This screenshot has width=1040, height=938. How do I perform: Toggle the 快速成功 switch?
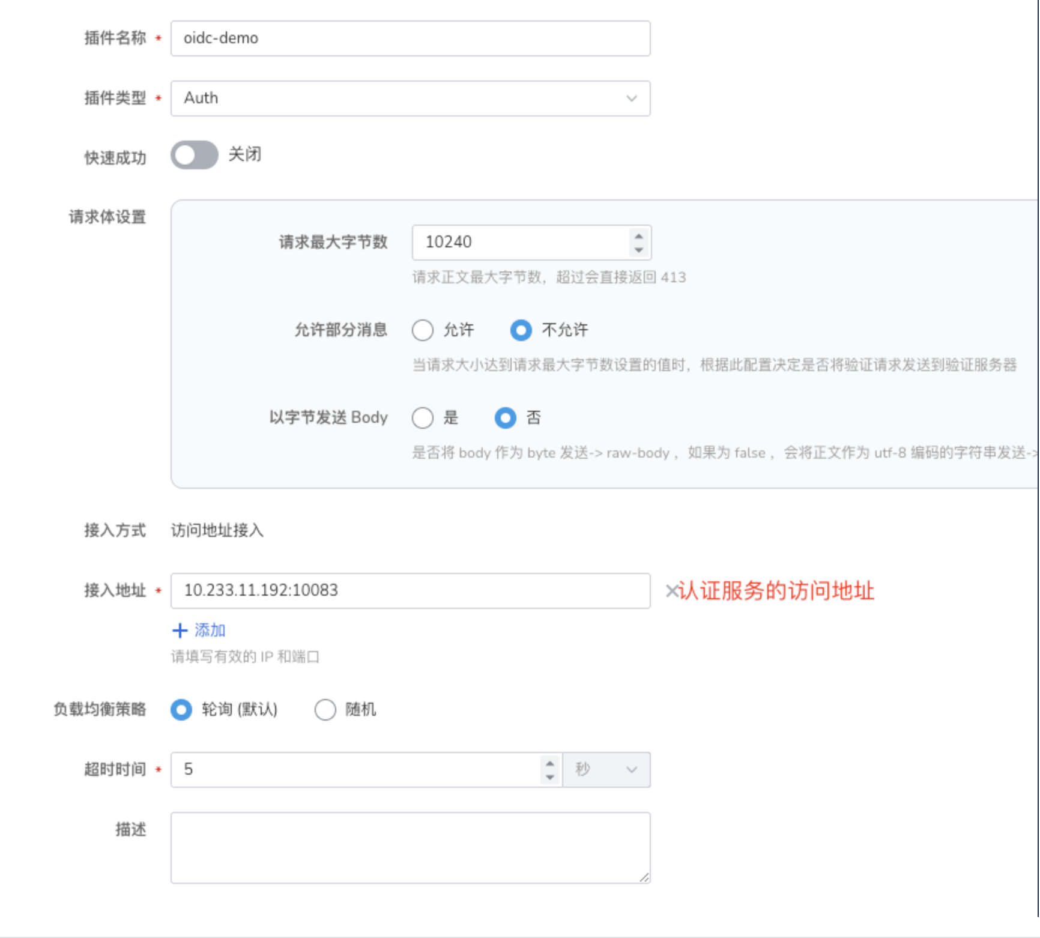click(194, 156)
